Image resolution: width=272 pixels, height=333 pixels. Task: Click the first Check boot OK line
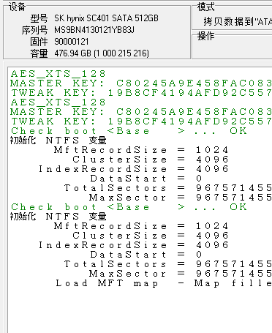pyautogui.click(x=129, y=131)
